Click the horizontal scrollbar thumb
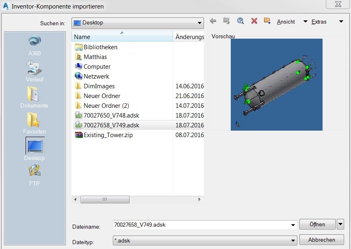Viewport: 351px width, 249px height. point(105,199)
